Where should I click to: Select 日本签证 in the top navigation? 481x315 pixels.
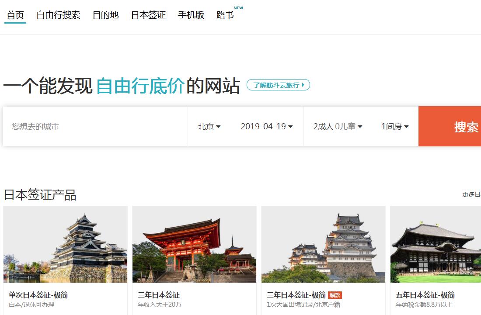(x=148, y=15)
